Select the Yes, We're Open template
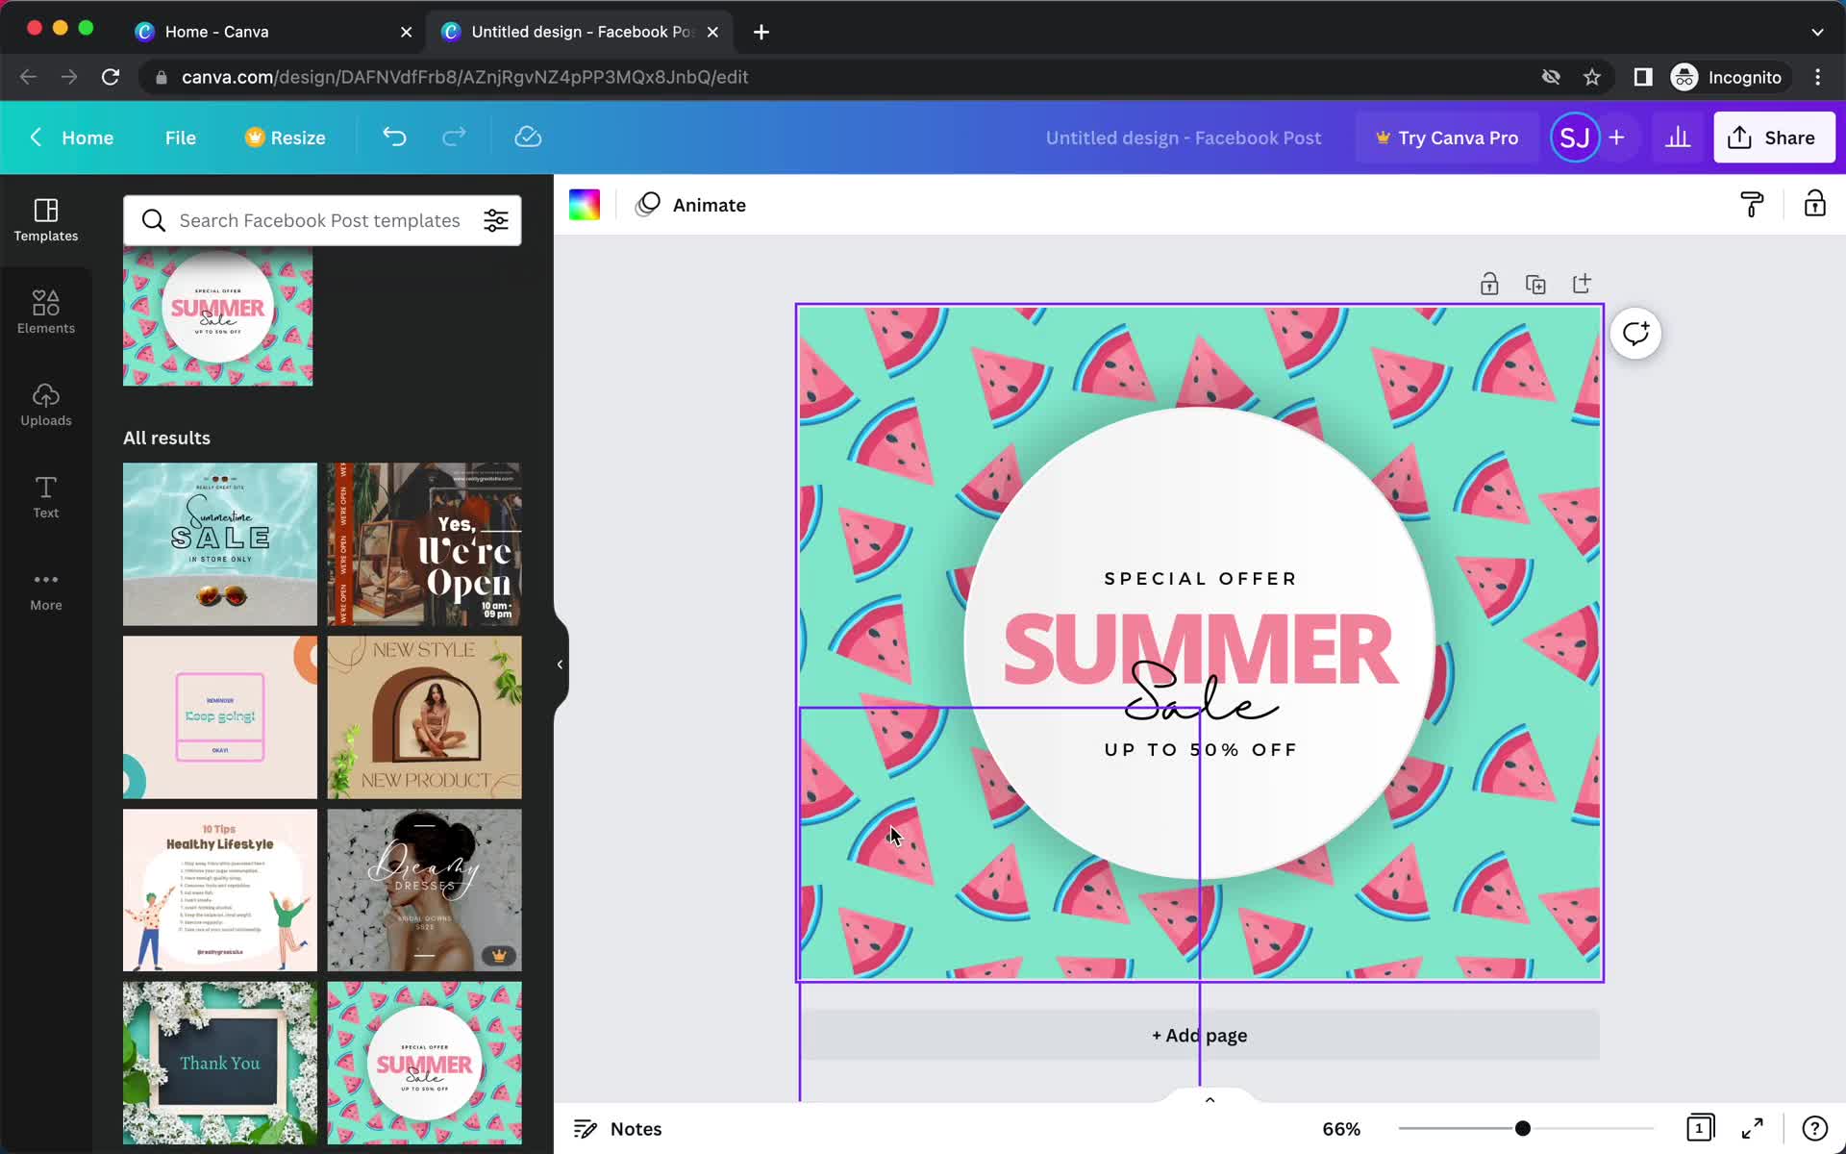 (424, 543)
